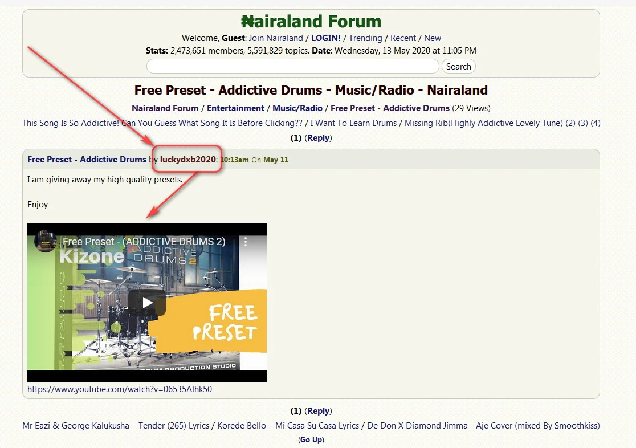The height and width of the screenshot is (448, 636).
Task: Navigate to Entertainment breadcrumb
Action: point(235,108)
